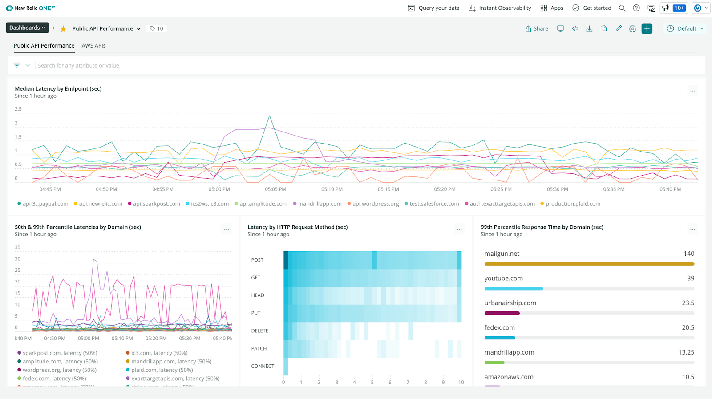
Task: Edit dashboard with the pencil icon
Action: click(x=618, y=28)
